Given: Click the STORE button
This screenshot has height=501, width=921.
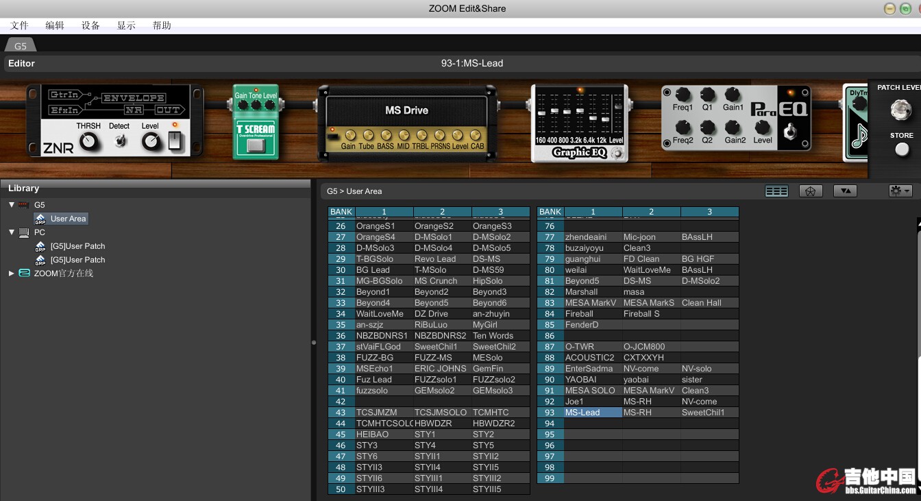Looking at the screenshot, I should pos(902,149).
